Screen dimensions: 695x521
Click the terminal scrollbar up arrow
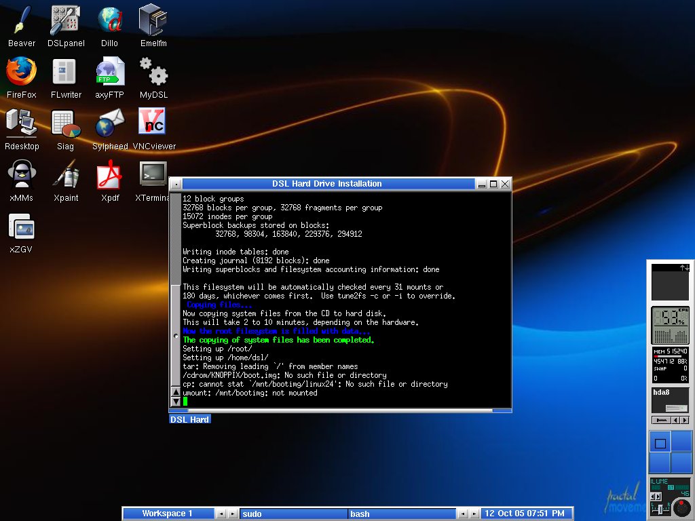point(176,392)
